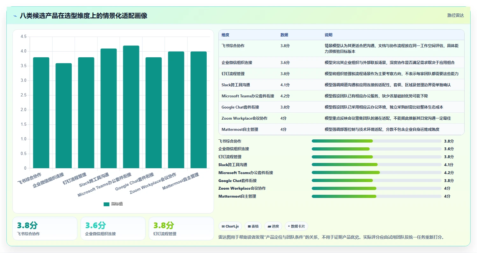Click the 4.1分 value in table
Screen dimensions: 477x253
coord(285,85)
